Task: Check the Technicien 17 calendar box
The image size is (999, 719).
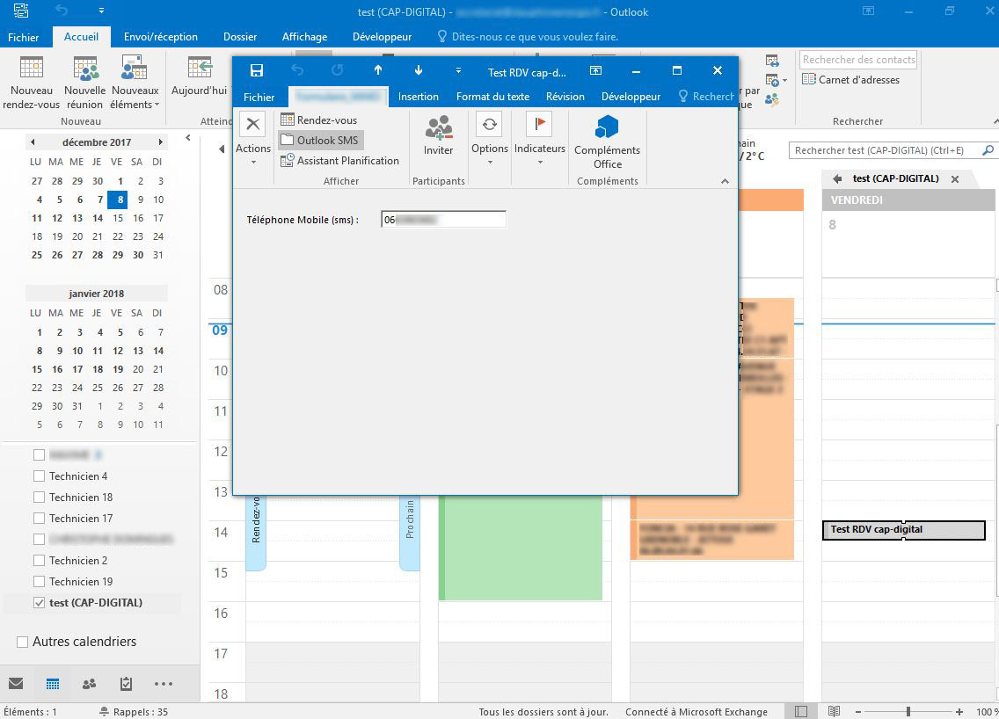Action: pos(39,519)
